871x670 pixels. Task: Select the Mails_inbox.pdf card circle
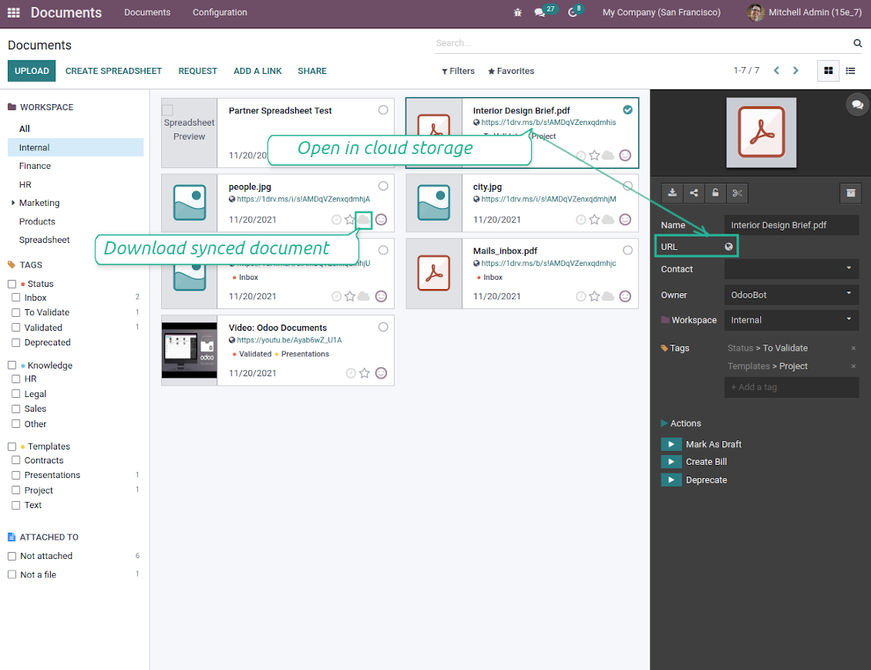point(627,250)
